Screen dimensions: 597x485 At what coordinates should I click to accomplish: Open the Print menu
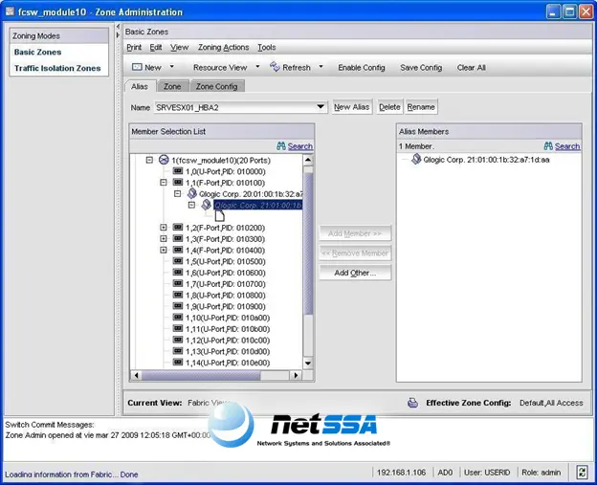pos(134,47)
